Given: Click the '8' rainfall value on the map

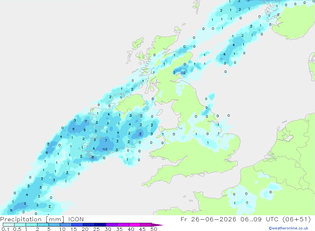Looking at the screenshot, I should point(93,157).
